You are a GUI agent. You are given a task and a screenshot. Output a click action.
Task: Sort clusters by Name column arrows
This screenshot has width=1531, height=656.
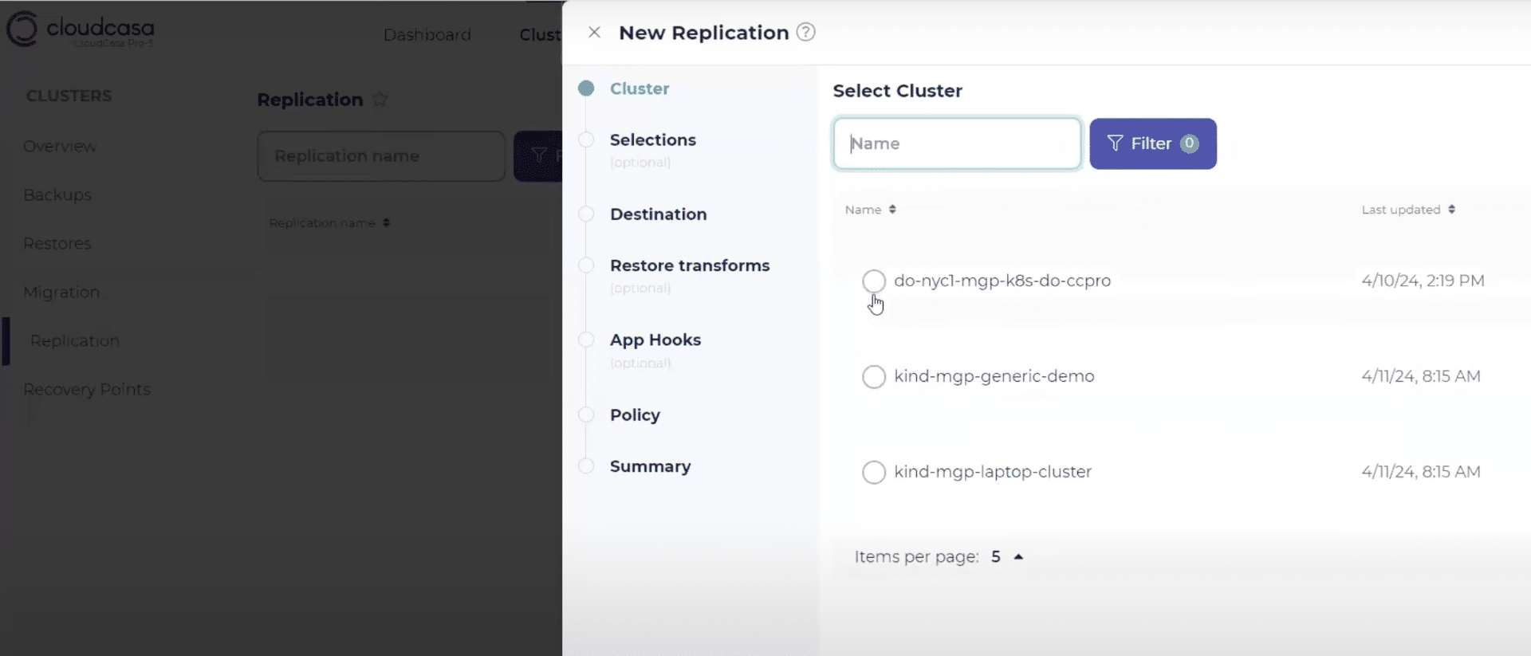click(892, 210)
